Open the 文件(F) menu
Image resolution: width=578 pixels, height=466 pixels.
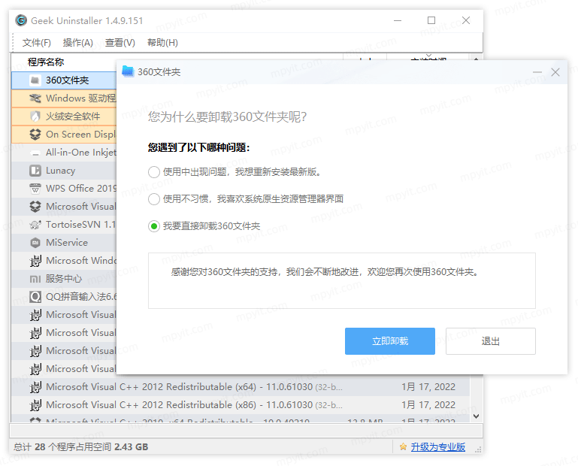point(37,43)
